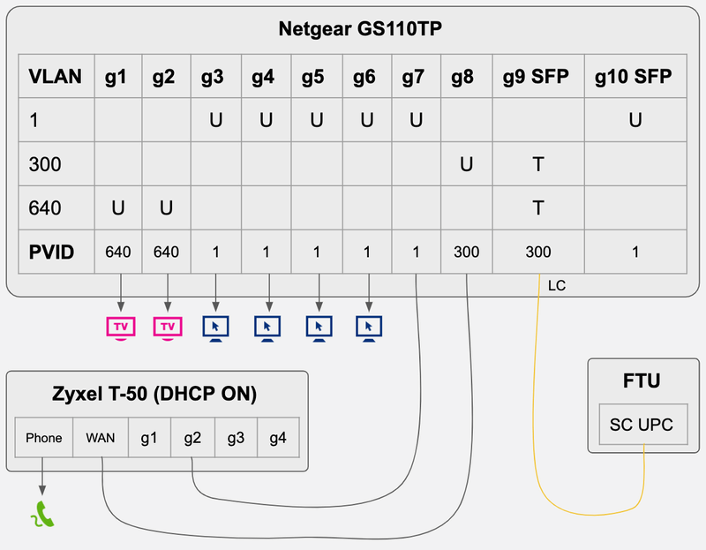Click the PVID value 640 under g1
Image resolution: width=706 pixels, height=550 pixels.
(x=118, y=252)
